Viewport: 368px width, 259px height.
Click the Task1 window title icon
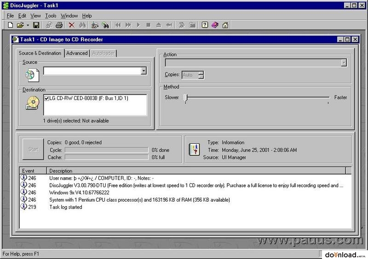tap(16, 39)
